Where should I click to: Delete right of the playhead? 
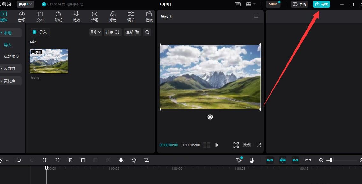pos(70,160)
